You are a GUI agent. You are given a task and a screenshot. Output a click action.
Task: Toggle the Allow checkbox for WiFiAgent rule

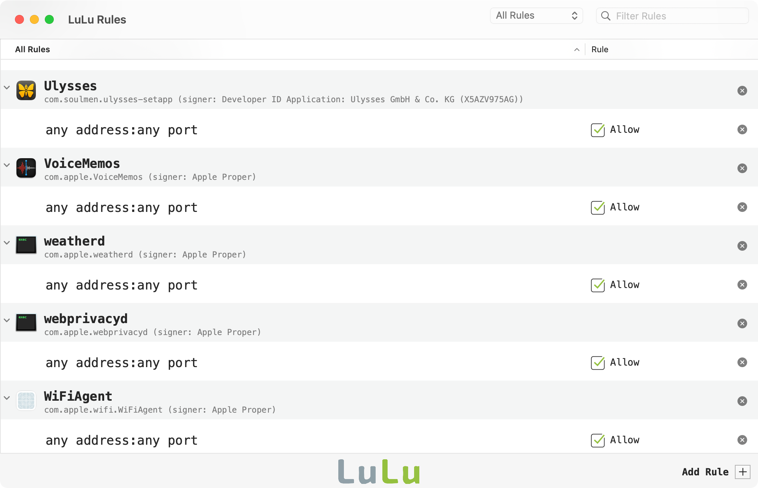click(597, 440)
